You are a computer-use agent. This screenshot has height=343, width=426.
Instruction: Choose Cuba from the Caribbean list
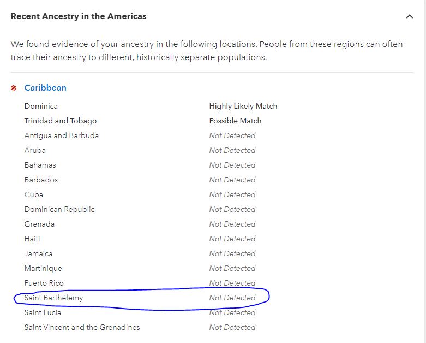(34, 194)
